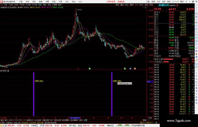198x127 pixels.
Task: Click the 浪潮信息 stock name header
Action: (164, 5)
